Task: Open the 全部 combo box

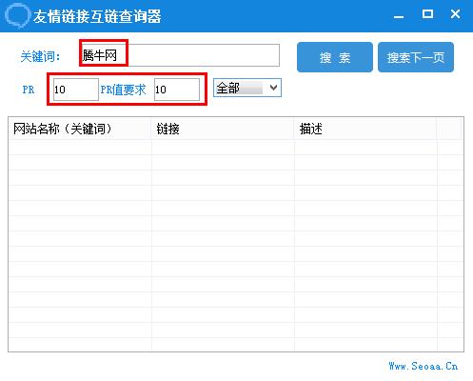Action: [247, 88]
